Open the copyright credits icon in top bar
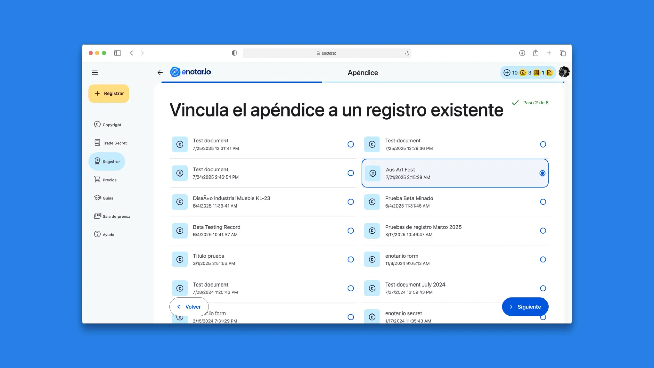 point(523,73)
